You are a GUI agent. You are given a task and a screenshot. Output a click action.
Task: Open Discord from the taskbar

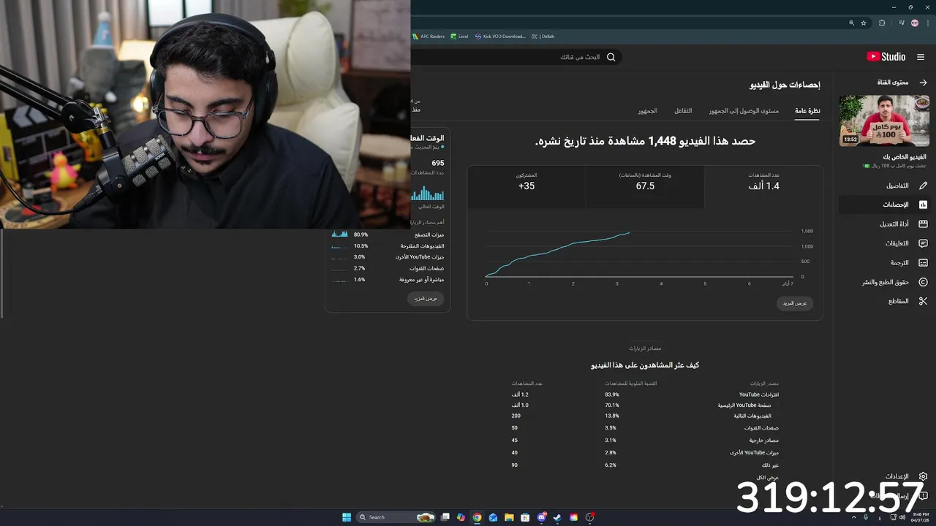541,517
